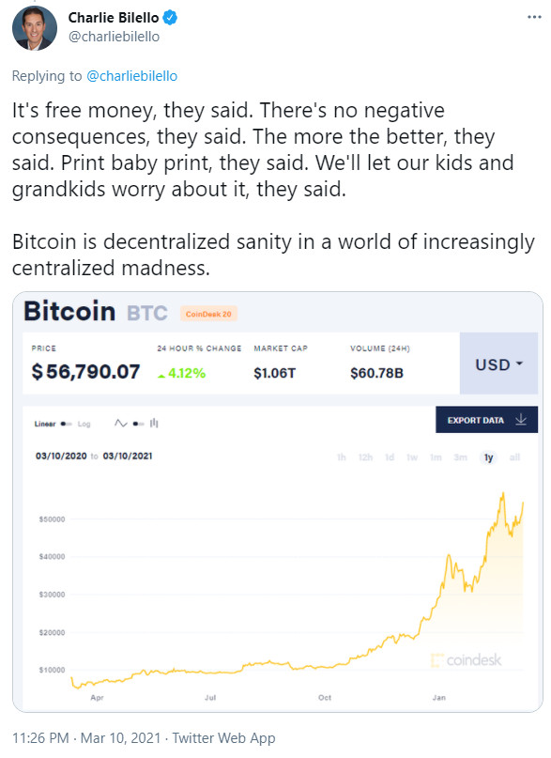Open the tweet's three-dot more menu
The image size is (551, 758).
(x=534, y=17)
